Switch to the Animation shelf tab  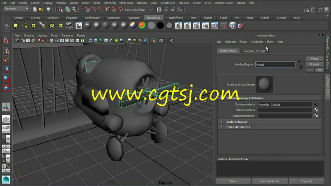[114, 18]
